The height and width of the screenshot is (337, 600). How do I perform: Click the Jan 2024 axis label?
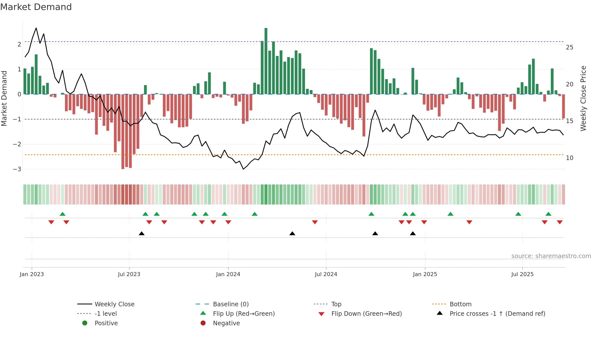[228, 274]
